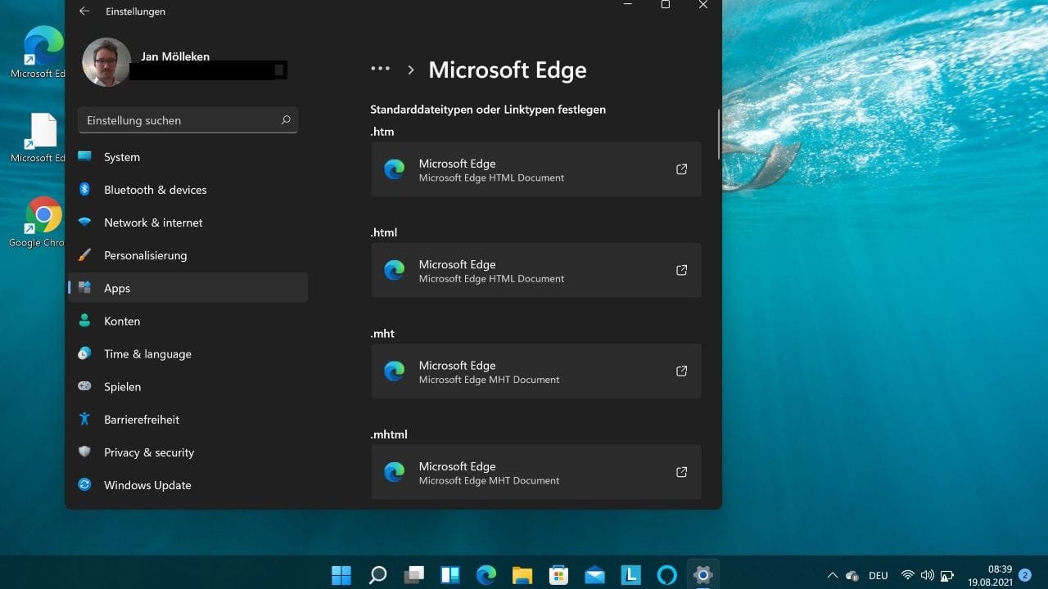Click the open-link icon in the .htm row

681,169
